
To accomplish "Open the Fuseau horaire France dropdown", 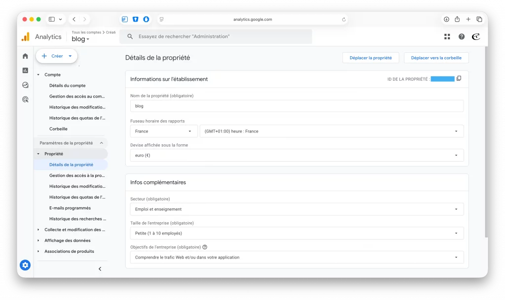I will click(x=164, y=131).
